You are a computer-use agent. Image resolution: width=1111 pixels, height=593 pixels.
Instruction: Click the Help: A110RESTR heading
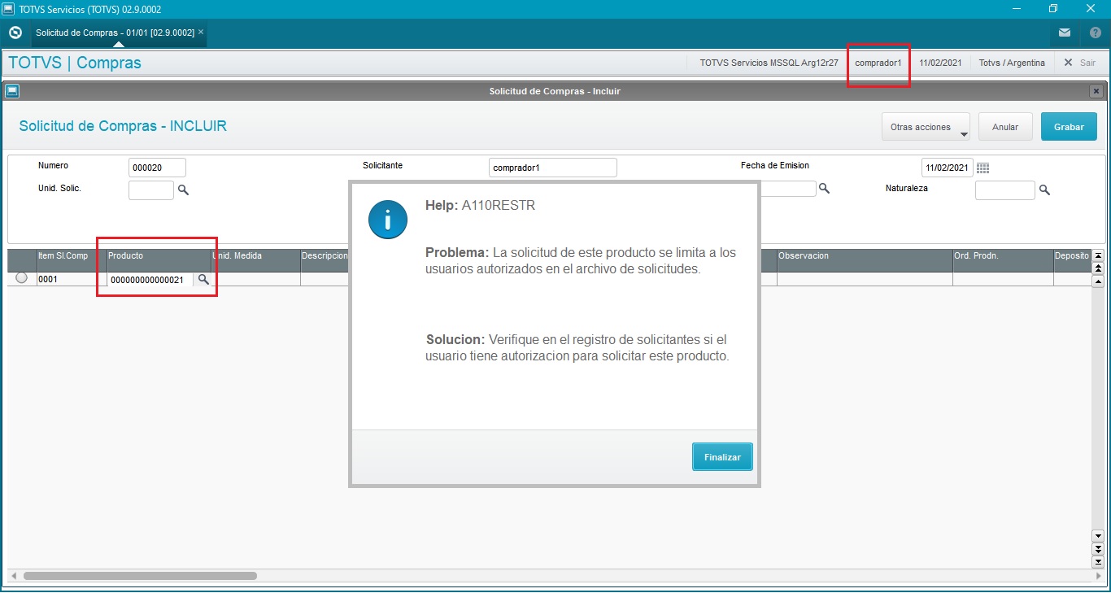click(480, 206)
